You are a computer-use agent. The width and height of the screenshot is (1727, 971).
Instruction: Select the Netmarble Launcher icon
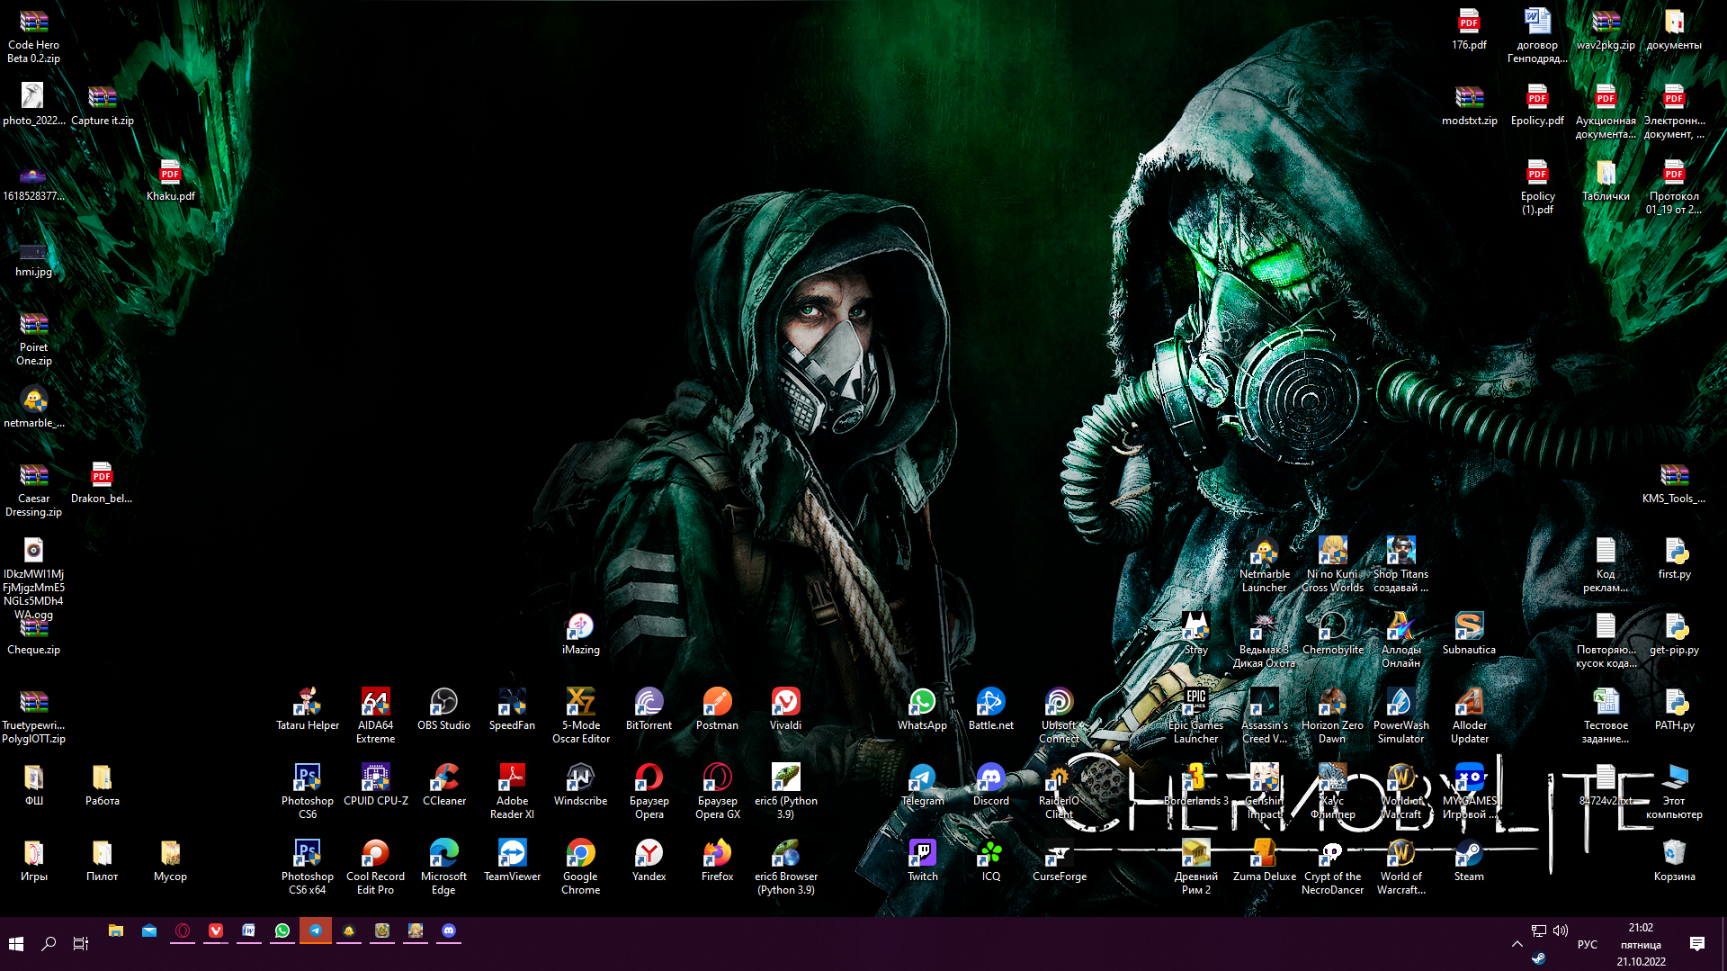coord(1264,563)
